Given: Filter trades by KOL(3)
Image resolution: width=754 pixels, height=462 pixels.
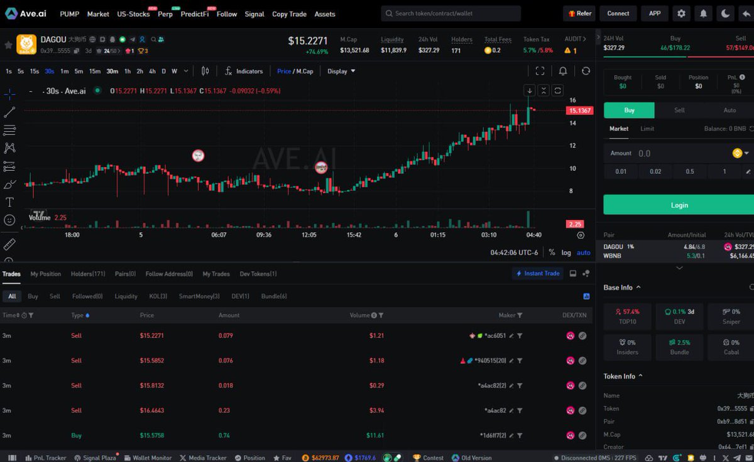Looking at the screenshot, I should [x=158, y=296].
